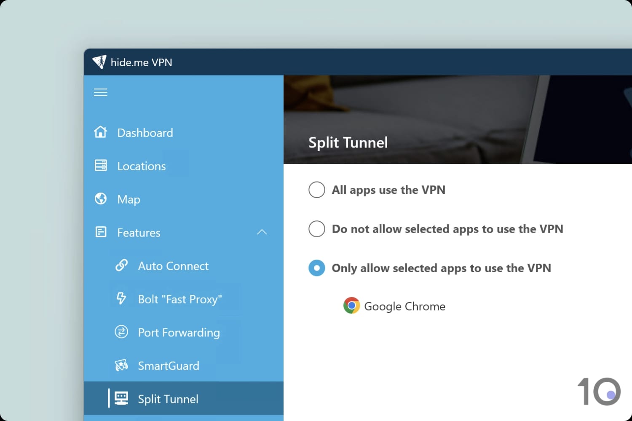Click the hide.me VPN logo icon
The image size is (632, 421).
[99, 62]
